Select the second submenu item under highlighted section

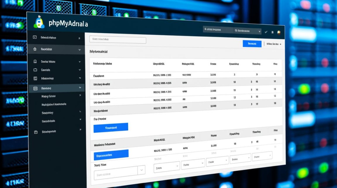[x=54, y=104]
